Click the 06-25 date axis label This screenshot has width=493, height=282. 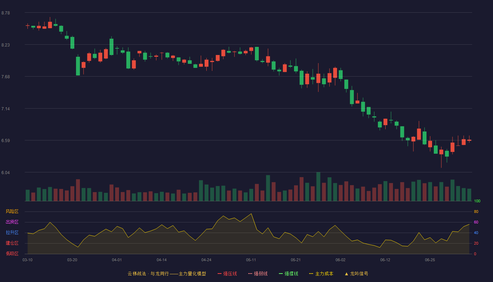tap(430, 260)
